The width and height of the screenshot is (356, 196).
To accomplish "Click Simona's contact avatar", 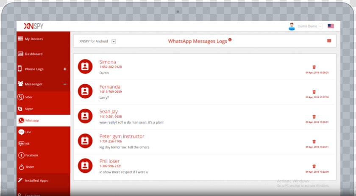I will point(85,66).
